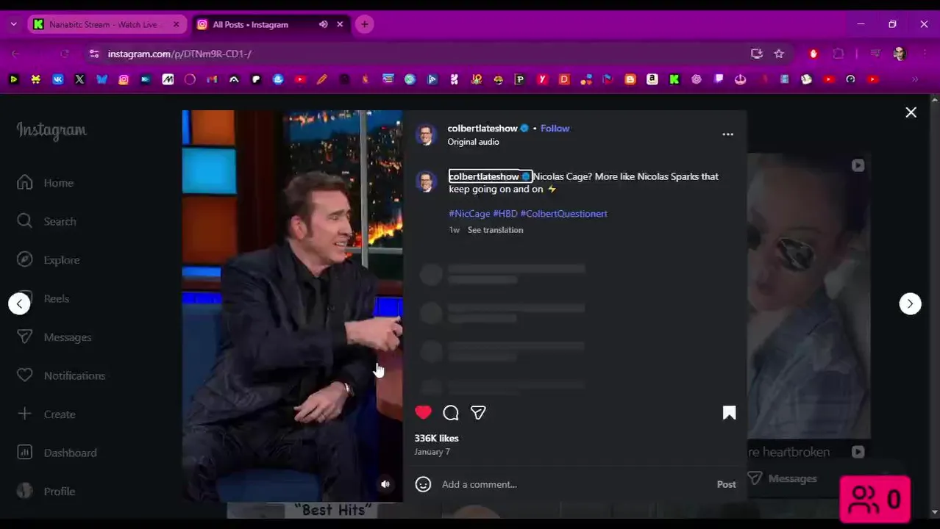The width and height of the screenshot is (940, 529).
Task: Click See translation under caption
Action: [495, 230]
